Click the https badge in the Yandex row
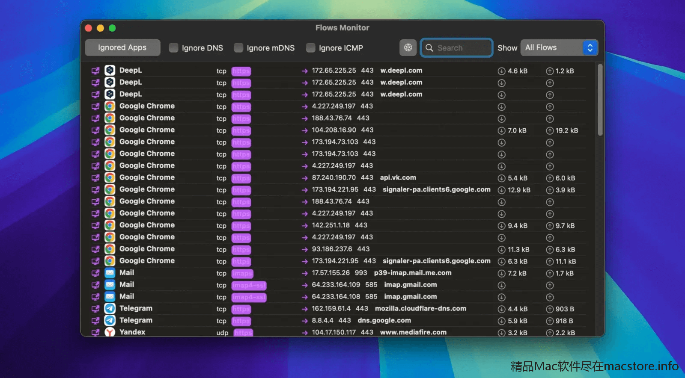Screen dimensions: 685x378 (243, 333)
